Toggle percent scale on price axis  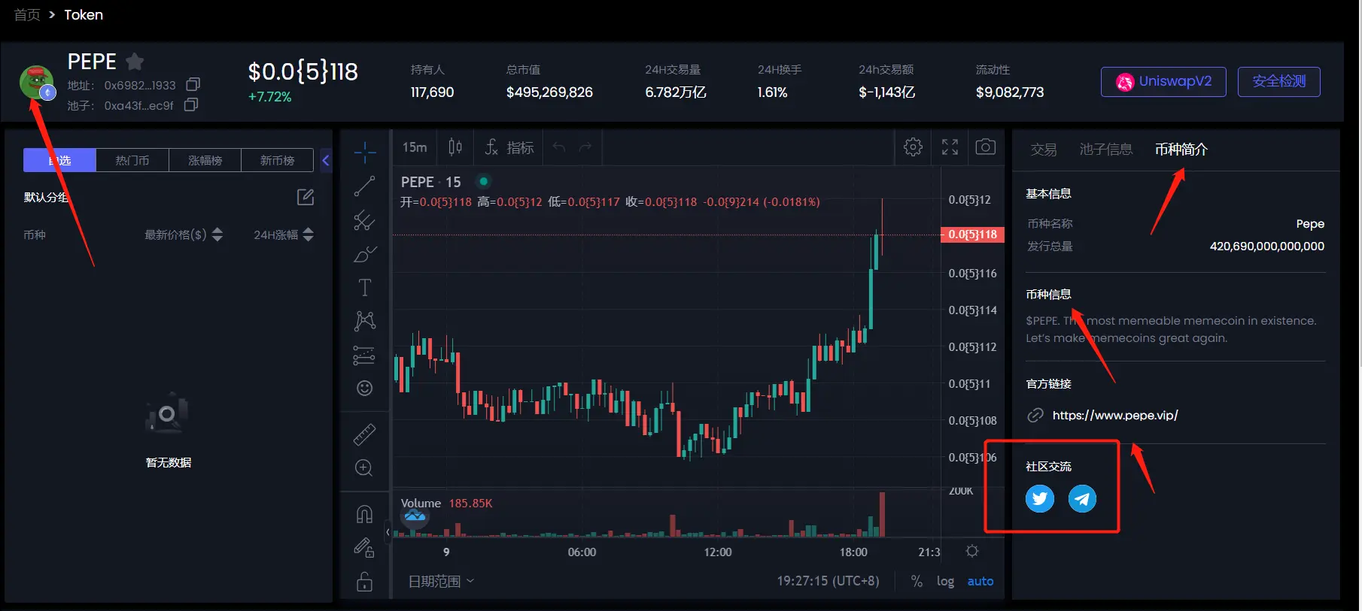click(x=917, y=581)
